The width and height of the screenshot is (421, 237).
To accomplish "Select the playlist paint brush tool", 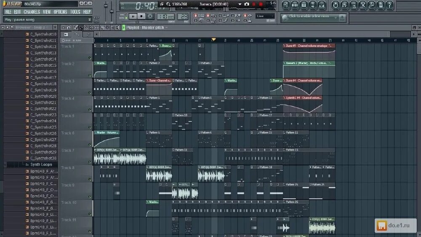I will [81, 28].
